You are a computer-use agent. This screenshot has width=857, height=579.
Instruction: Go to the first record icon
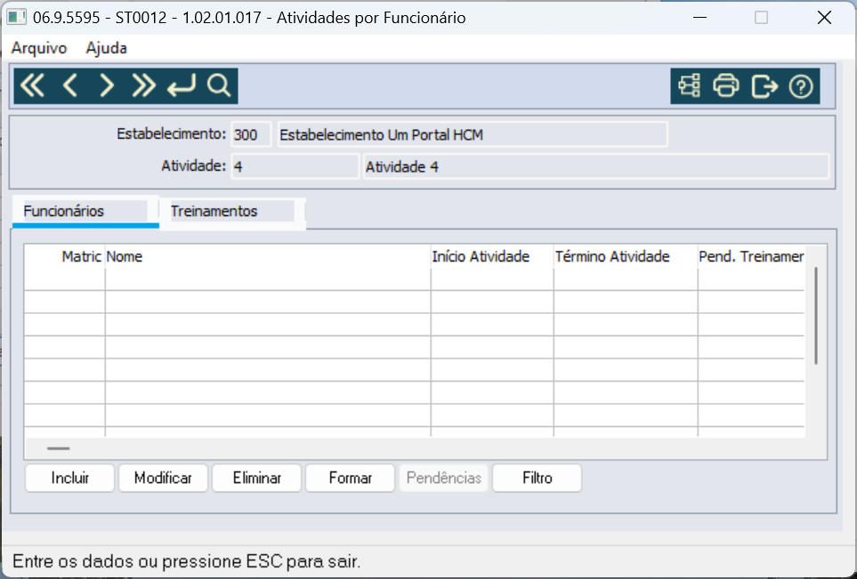(x=32, y=85)
